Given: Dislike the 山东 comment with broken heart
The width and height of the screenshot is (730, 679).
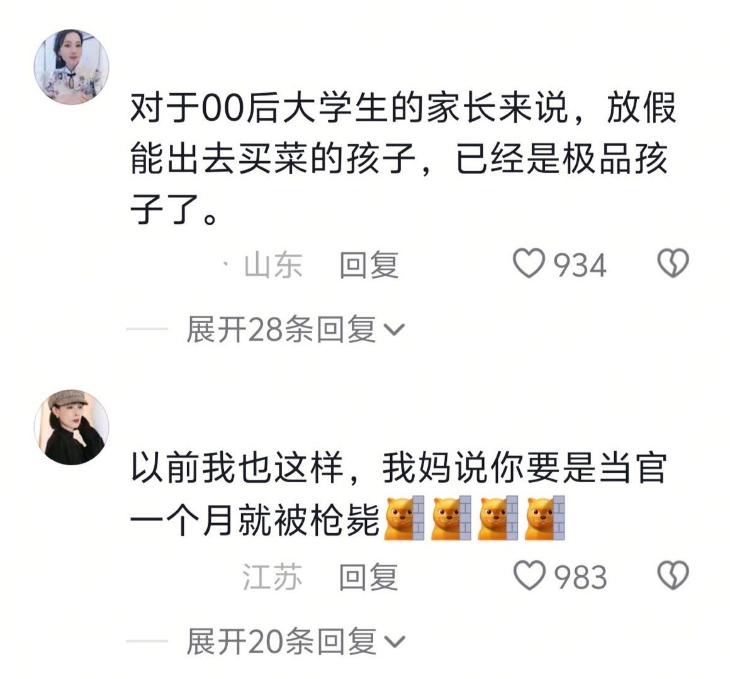Looking at the screenshot, I should (673, 263).
